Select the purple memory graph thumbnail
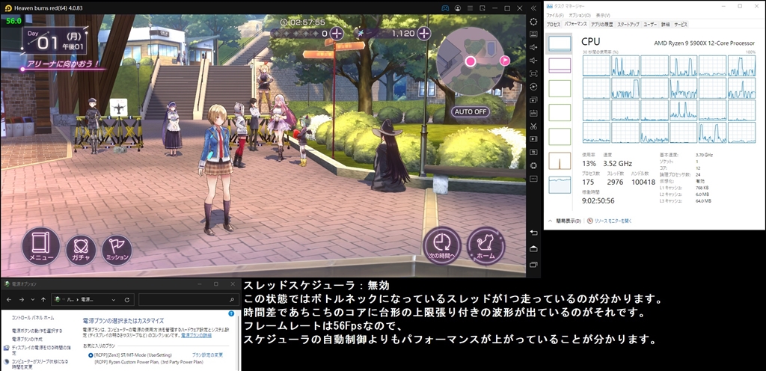Viewport: 766px width, 371px height. (560, 65)
